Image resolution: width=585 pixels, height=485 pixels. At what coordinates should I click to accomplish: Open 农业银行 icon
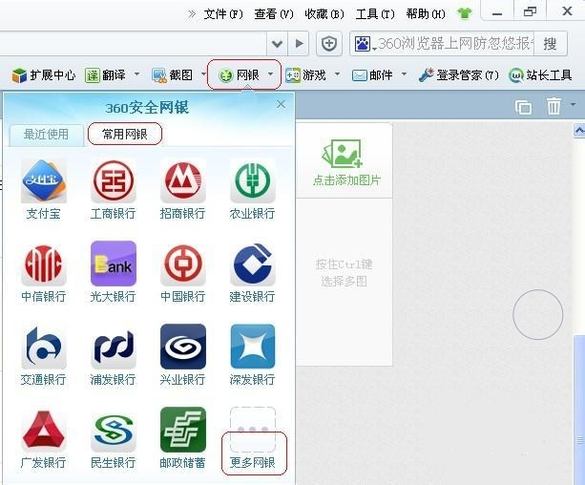[253, 181]
